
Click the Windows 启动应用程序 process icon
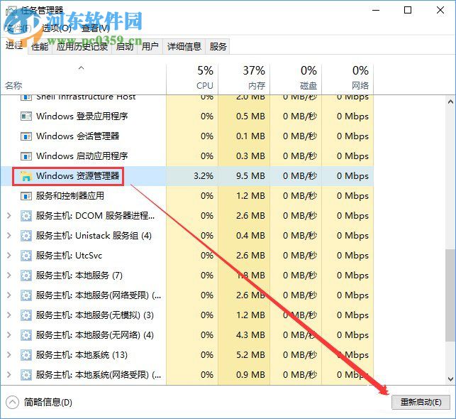(x=26, y=156)
